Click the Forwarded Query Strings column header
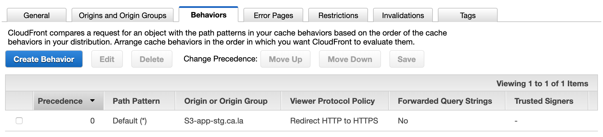The width and height of the screenshot is (603, 137). coord(445,101)
